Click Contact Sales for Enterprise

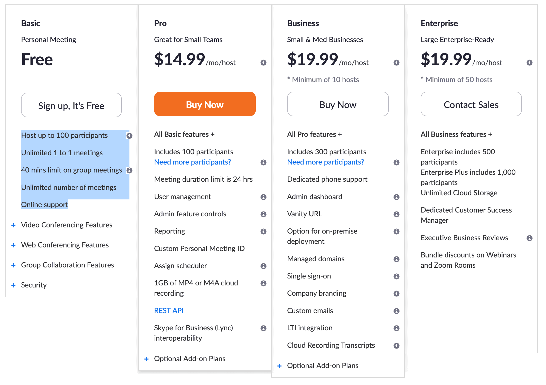tap(471, 104)
